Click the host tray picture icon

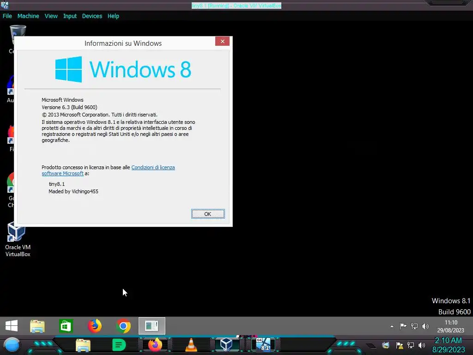[x=386, y=345]
